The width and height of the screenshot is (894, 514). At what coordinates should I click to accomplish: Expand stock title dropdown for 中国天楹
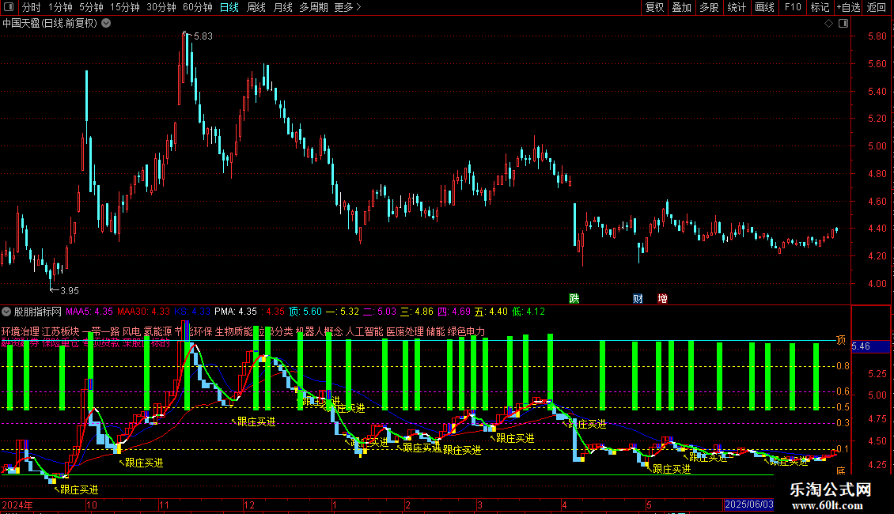[x=106, y=24]
